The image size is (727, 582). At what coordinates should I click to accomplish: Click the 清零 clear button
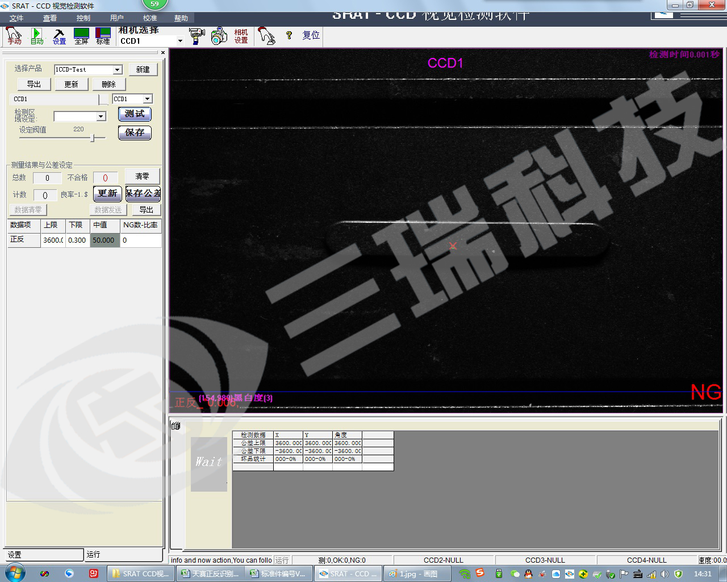pos(142,176)
